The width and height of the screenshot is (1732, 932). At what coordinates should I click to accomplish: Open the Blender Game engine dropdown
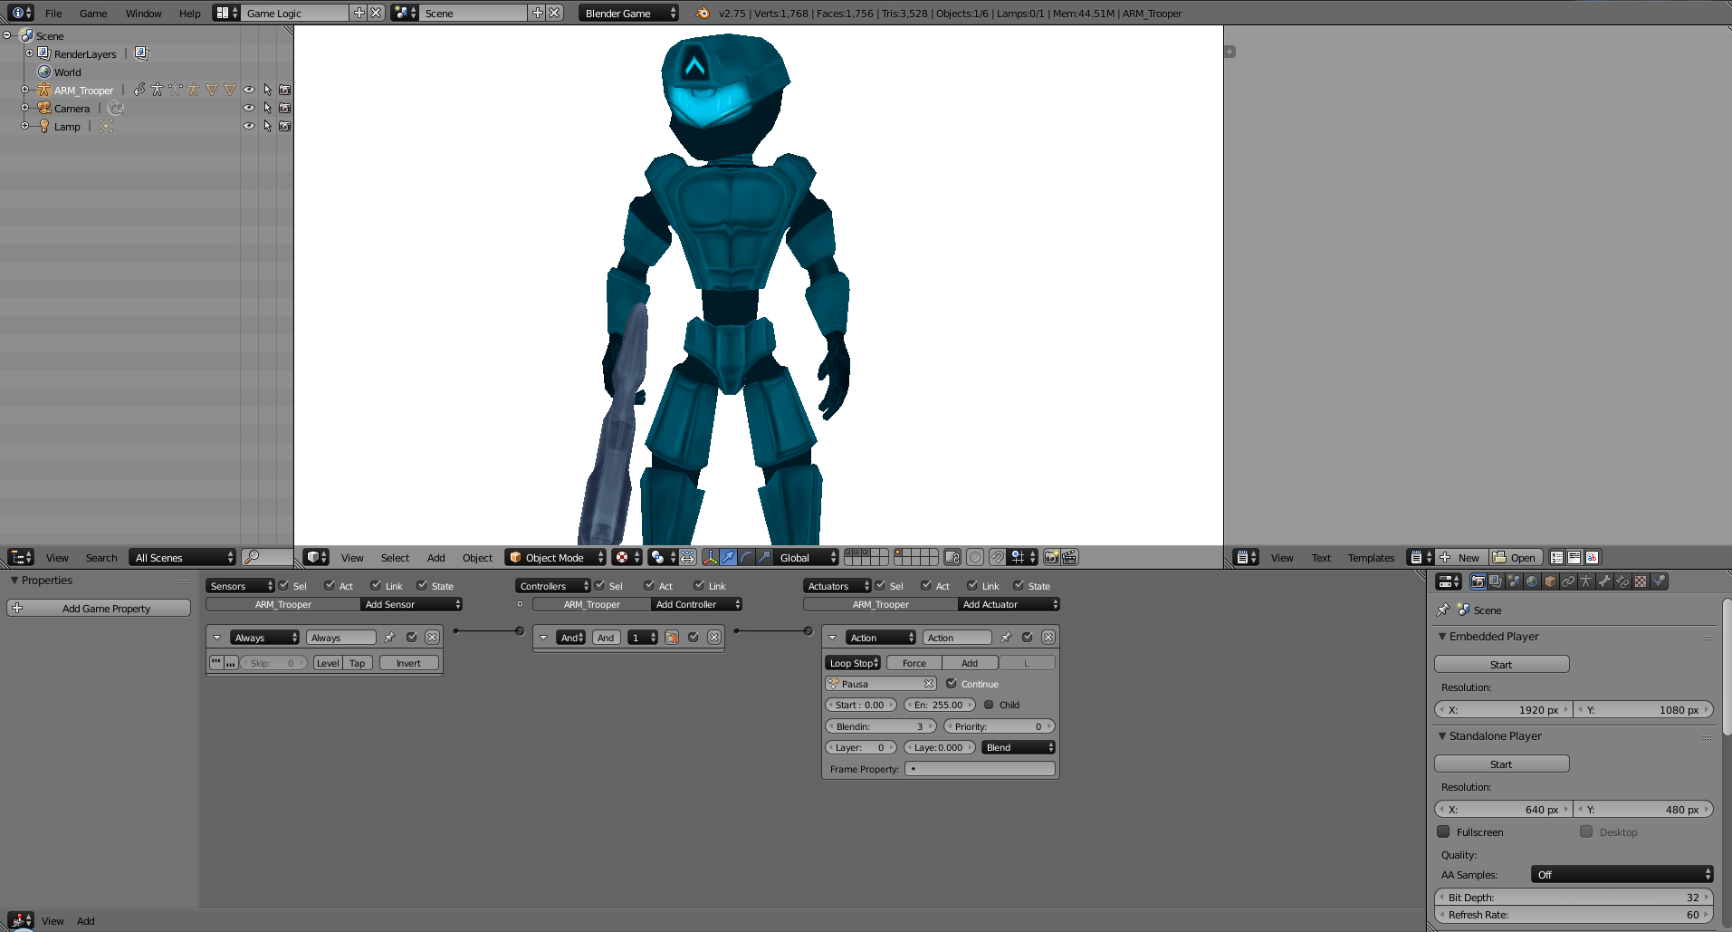pyautogui.click(x=629, y=13)
